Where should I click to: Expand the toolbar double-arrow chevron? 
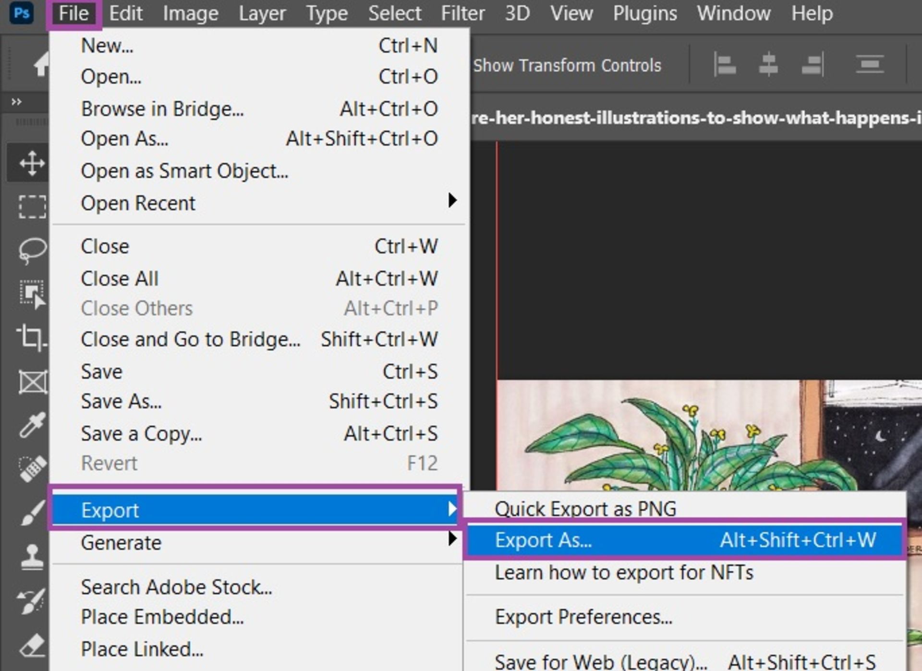click(x=16, y=102)
